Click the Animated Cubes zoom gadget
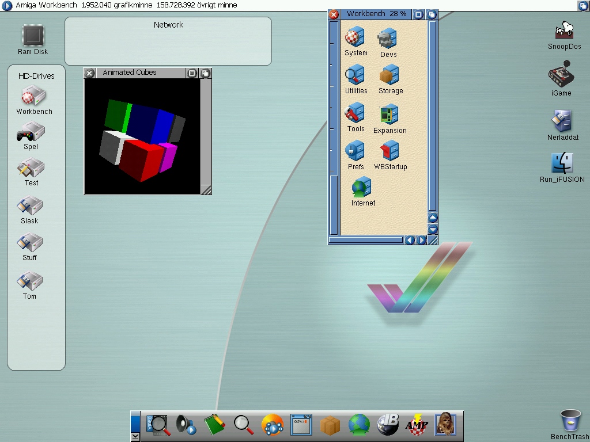The height and width of the screenshot is (442, 590). pyautogui.click(x=192, y=73)
